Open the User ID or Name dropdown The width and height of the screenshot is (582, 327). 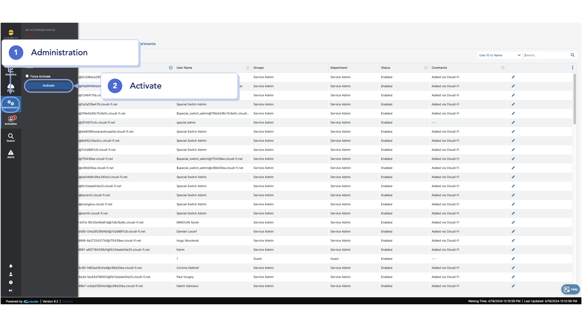(x=499, y=55)
